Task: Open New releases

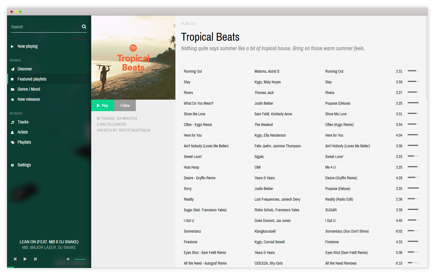Action: click(29, 99)
